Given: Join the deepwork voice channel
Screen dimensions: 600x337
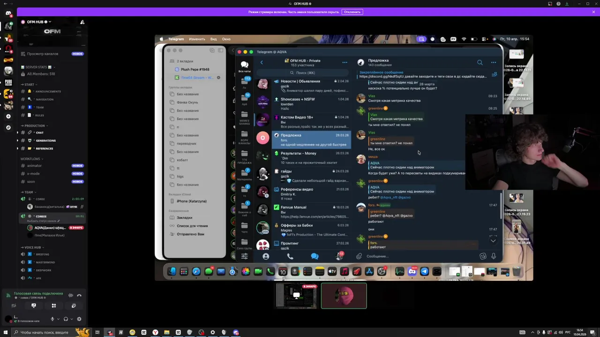Looking at the screenshot, I should 52,270.
